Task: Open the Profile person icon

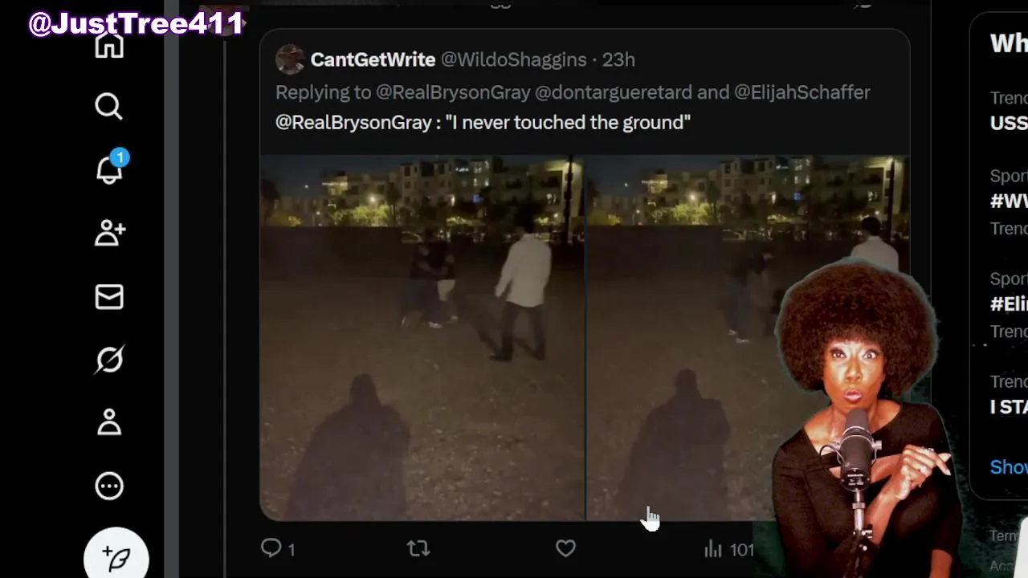Action: pyautogui.click(x=109, y=422)
